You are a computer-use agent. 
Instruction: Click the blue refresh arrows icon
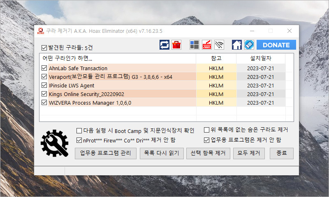(164, 45)
